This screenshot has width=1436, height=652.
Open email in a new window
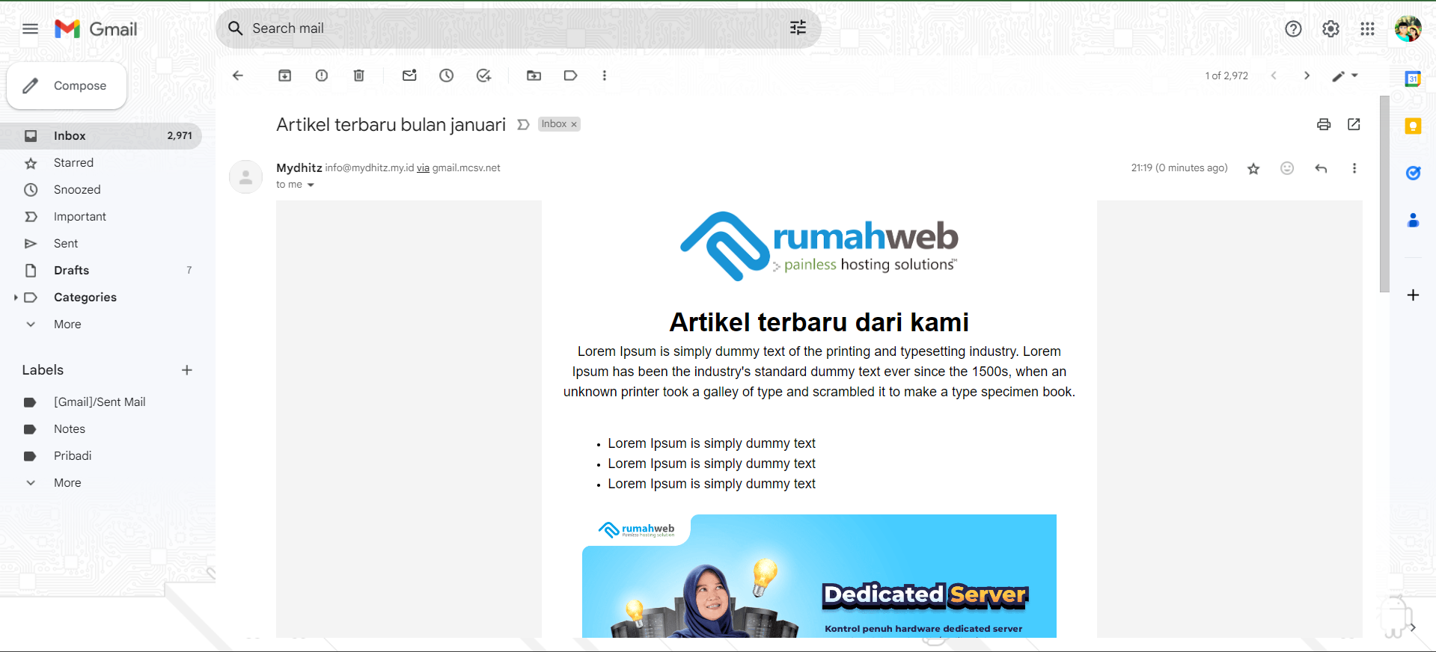(x=1354, y=124)
